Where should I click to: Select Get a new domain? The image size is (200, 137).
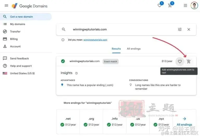coord(26,17)
